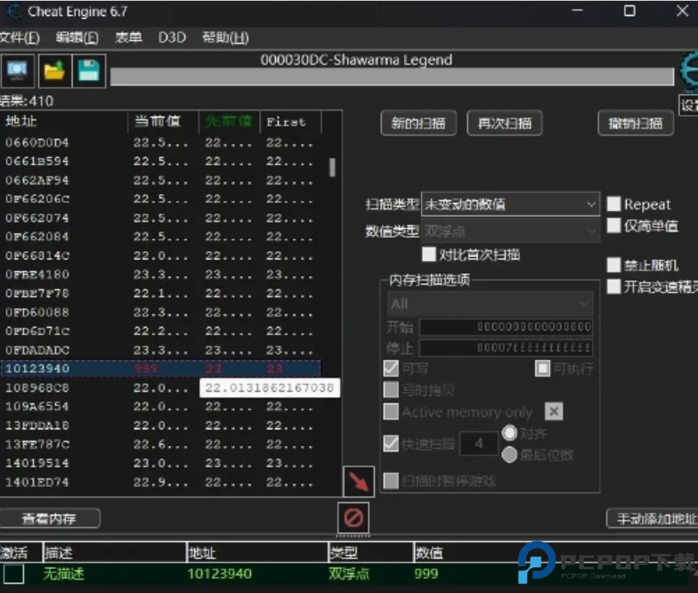
Task: Open the 编辑 menu
Action: pyautogui.click(x=77, y=37)
